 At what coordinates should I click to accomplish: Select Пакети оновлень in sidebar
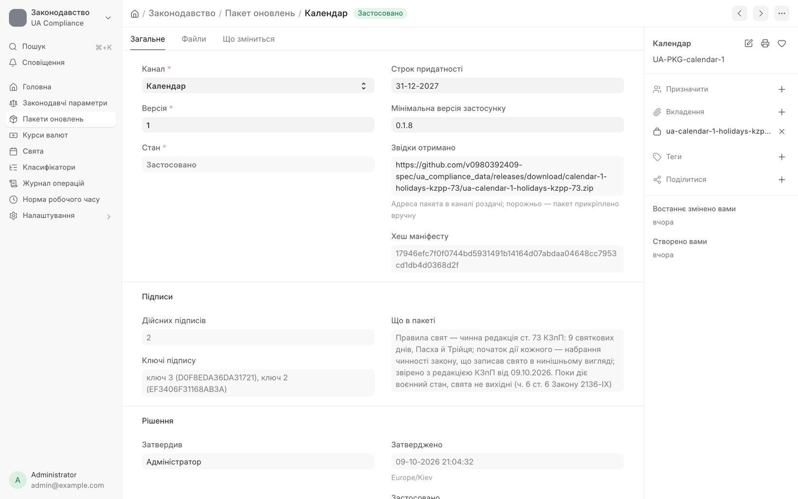(60, 119)
